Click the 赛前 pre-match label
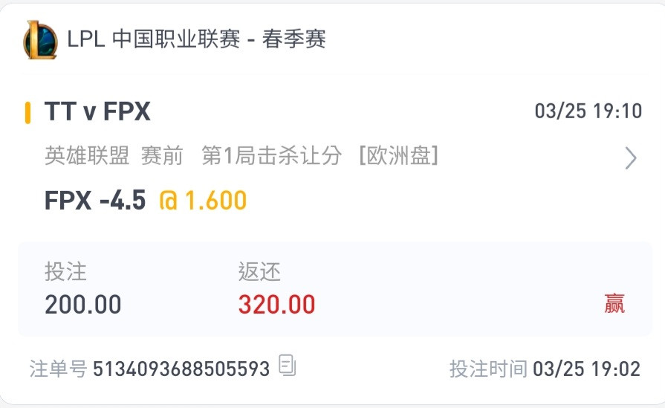665x408 pixels. click(x=162, y=155)
